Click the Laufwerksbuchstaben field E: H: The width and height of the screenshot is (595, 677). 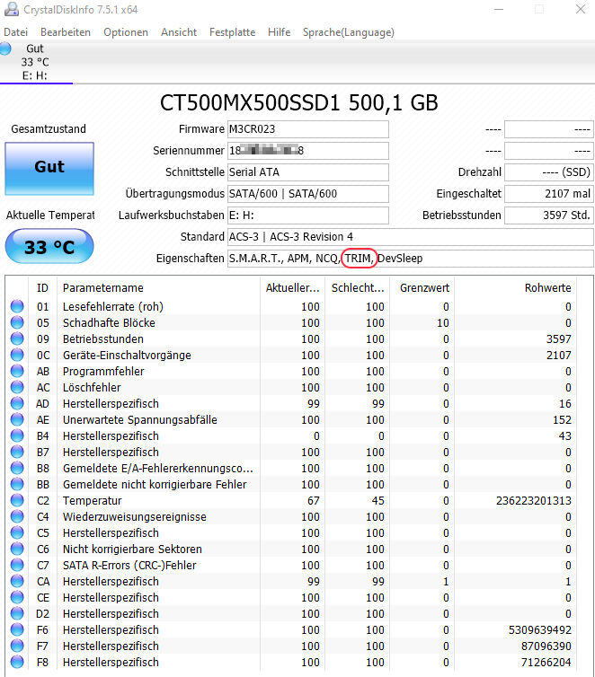pyautogui.click(x=308, y=215)
